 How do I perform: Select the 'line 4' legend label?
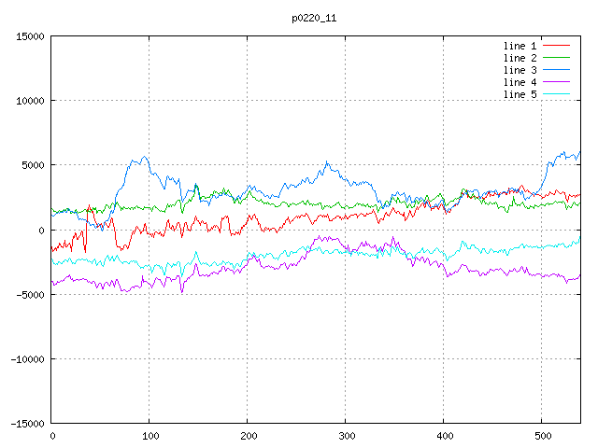[520, 82]
